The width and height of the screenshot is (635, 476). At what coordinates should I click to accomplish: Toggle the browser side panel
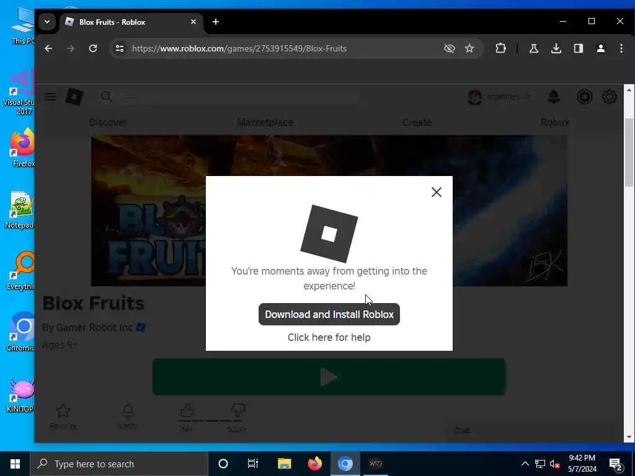(579, 48)
